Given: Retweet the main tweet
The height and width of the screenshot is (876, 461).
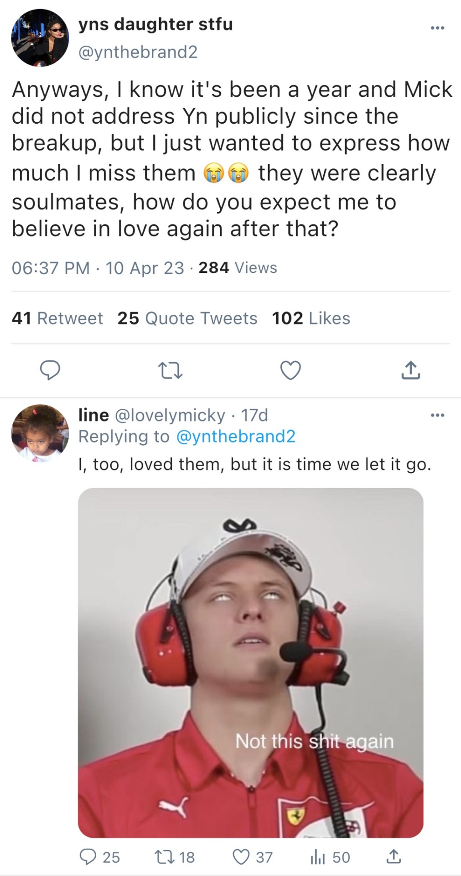Looking at the screenshot, I should pos(170,370).
